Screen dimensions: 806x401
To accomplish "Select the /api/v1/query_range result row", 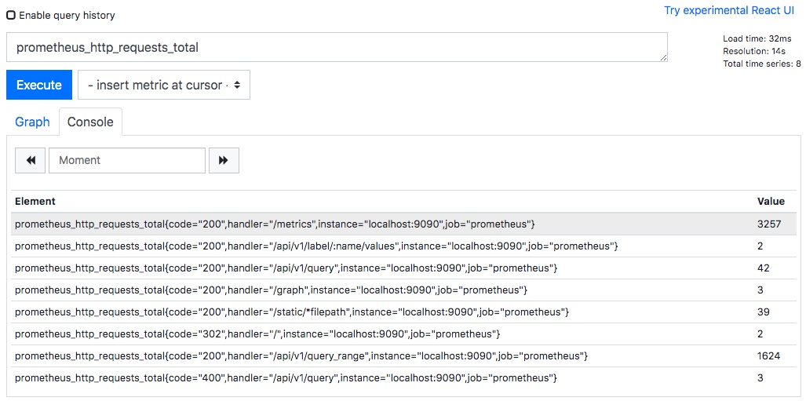I will 301,356.
